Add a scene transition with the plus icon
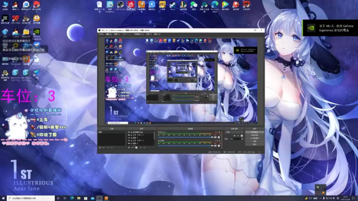This screenshot has width=358, height=201. (x=234, y=136)
